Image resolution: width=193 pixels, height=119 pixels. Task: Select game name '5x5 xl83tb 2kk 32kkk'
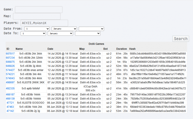[x=31, y=58]
